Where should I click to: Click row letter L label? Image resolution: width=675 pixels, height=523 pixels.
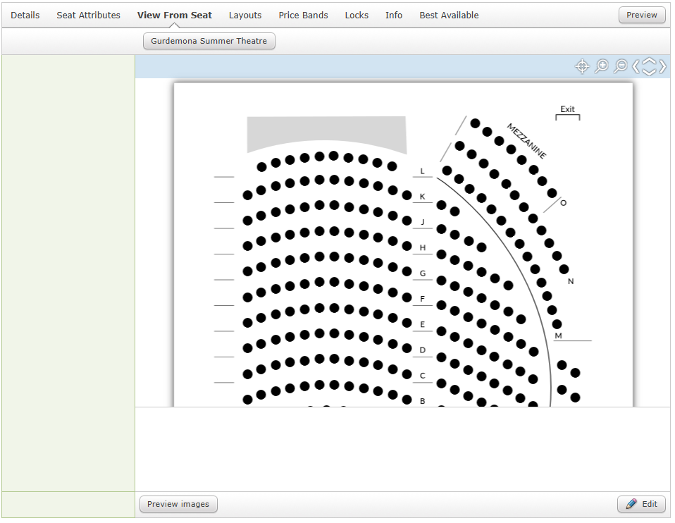[422, 171]
